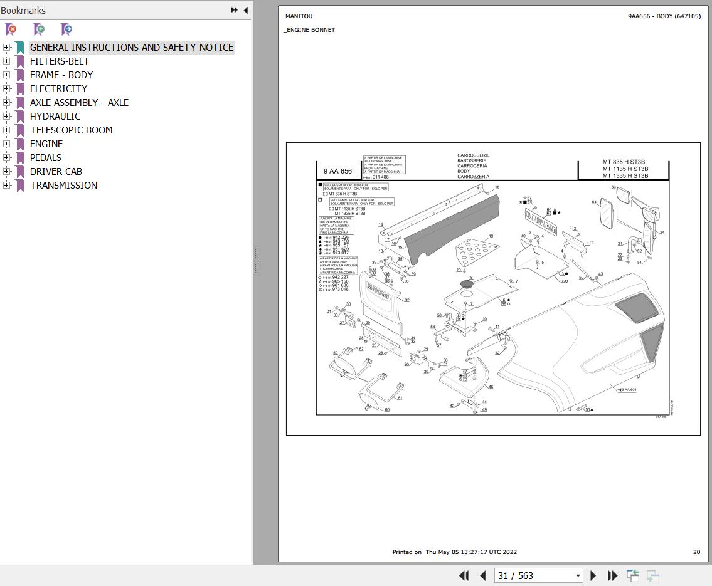
Task: Go to the first page
Action: click(x=464, y=575)
